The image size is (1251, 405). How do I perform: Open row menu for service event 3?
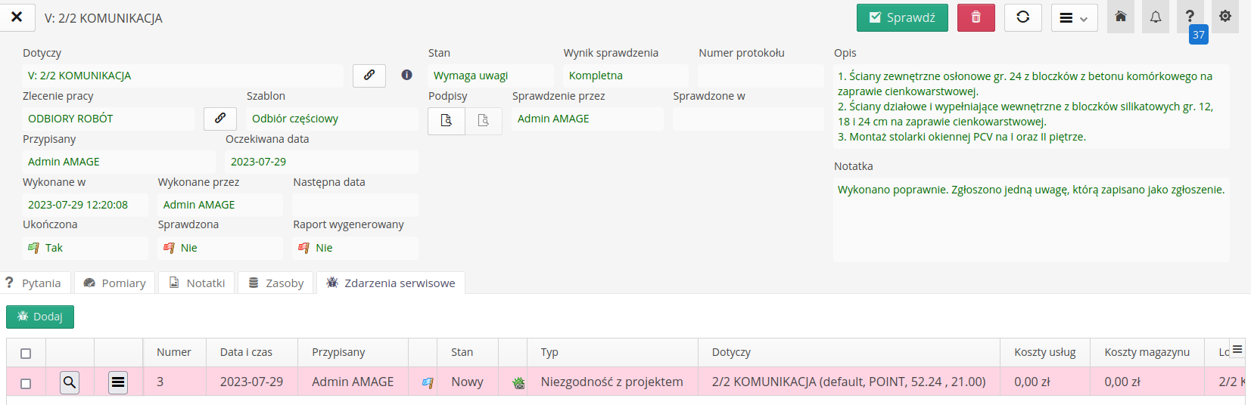118,382
